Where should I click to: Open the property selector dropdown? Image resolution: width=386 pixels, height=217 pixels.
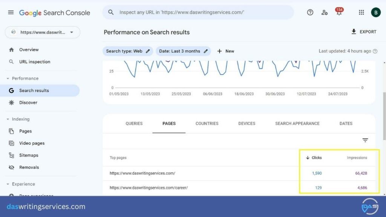[x=43, y=32]
